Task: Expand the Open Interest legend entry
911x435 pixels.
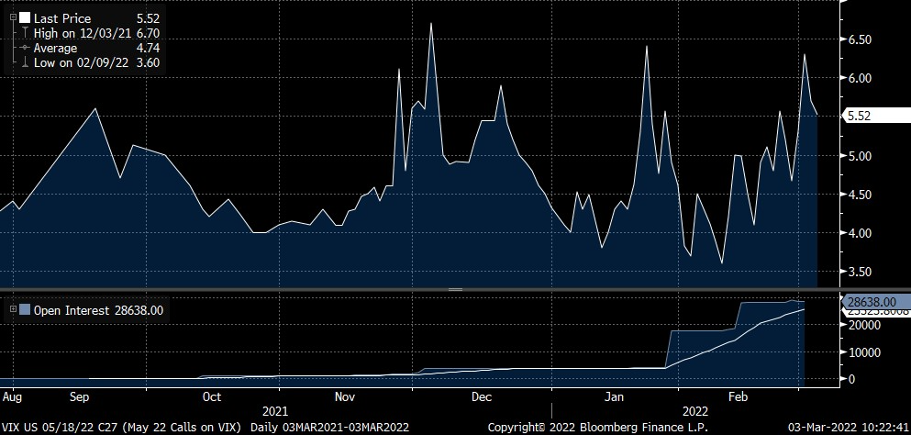Action: click(13, 310)
